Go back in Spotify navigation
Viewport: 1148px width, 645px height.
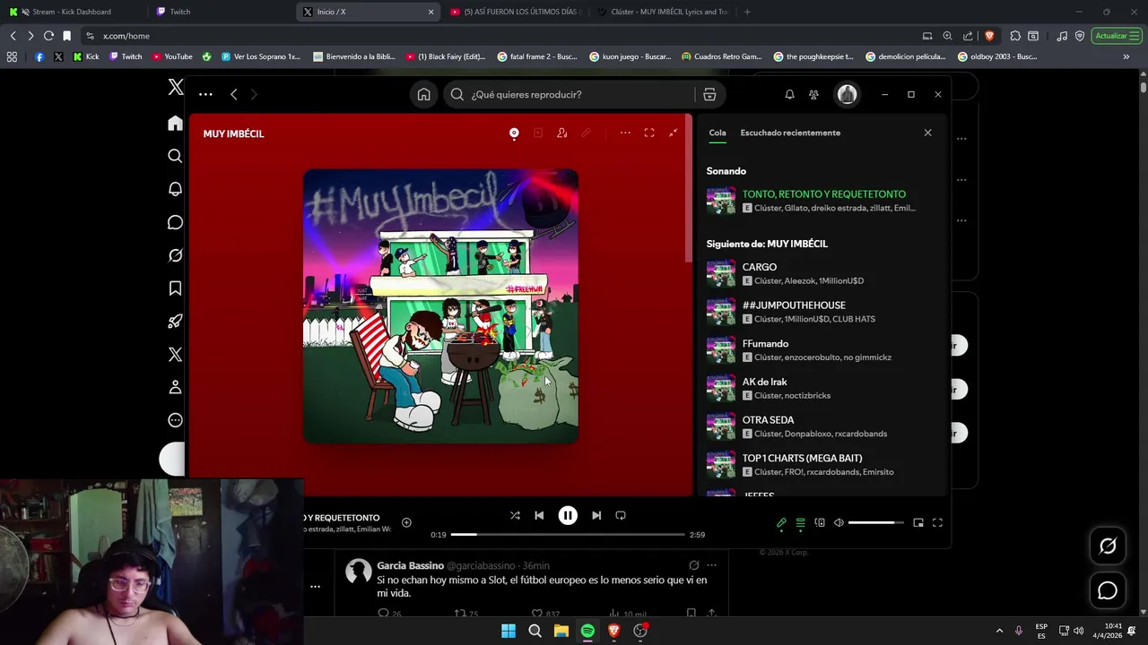point(233,94)
